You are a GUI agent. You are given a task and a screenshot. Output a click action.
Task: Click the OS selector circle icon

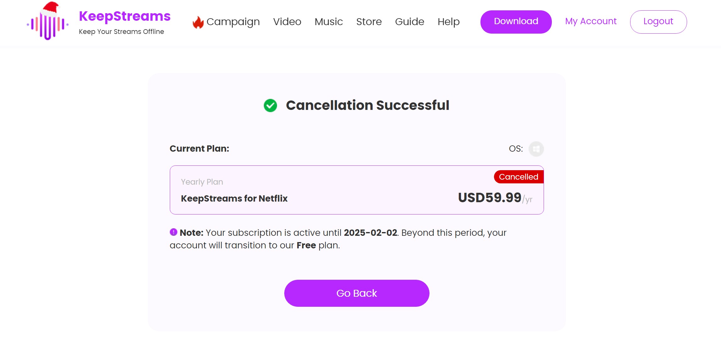click(x=535, y=148)
